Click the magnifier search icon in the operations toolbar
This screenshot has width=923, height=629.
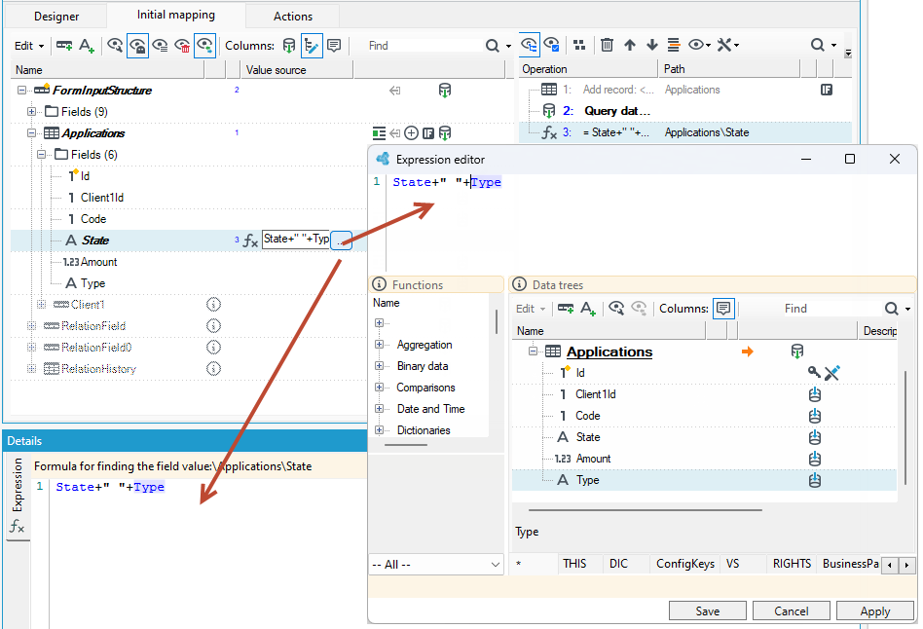[817, 45]
